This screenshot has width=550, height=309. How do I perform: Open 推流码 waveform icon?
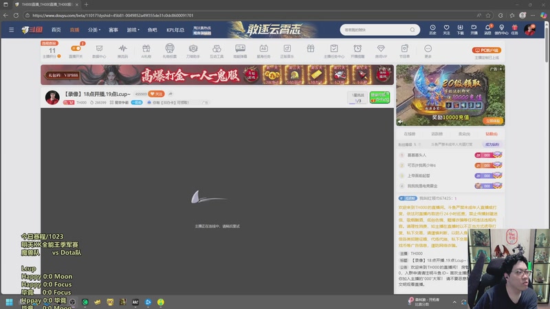122,51
